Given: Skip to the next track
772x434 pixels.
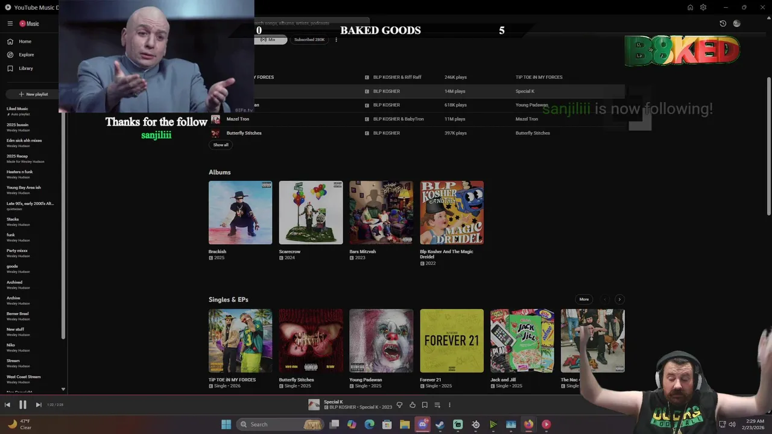Looking at the screenshot, I should point(39,405).
